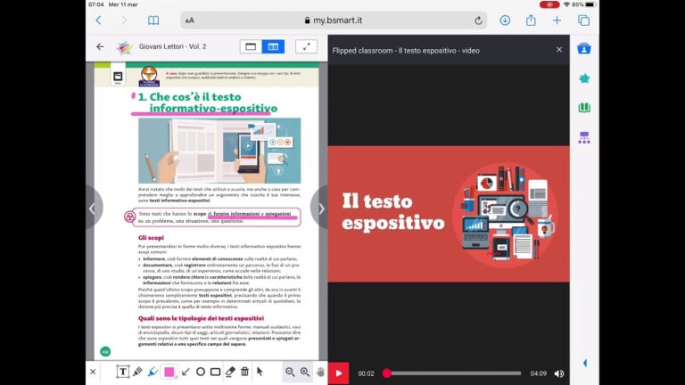Click the Giovani Lettori - Vol. 2 title

(172, 46)
